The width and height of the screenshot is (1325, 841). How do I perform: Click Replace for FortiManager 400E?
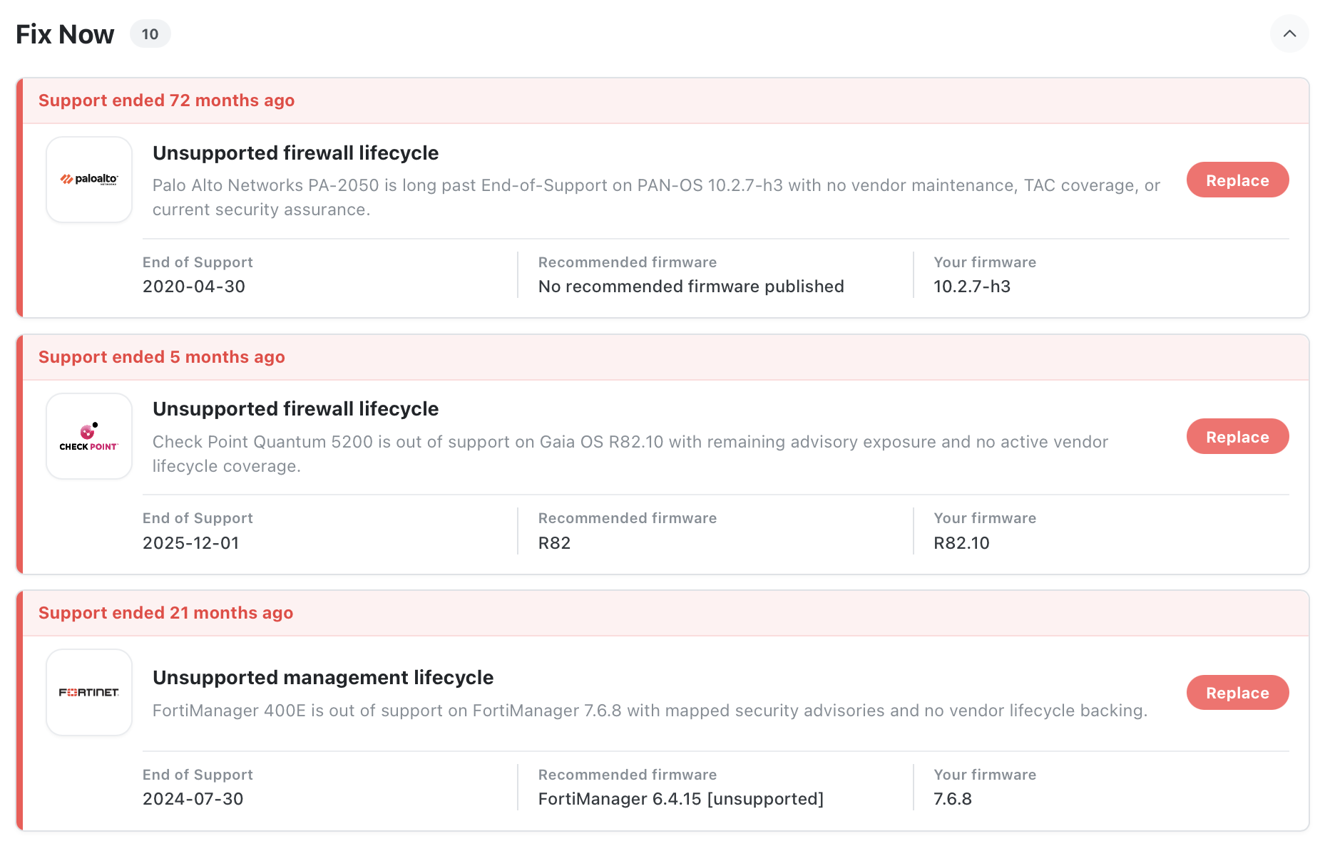1237,692
